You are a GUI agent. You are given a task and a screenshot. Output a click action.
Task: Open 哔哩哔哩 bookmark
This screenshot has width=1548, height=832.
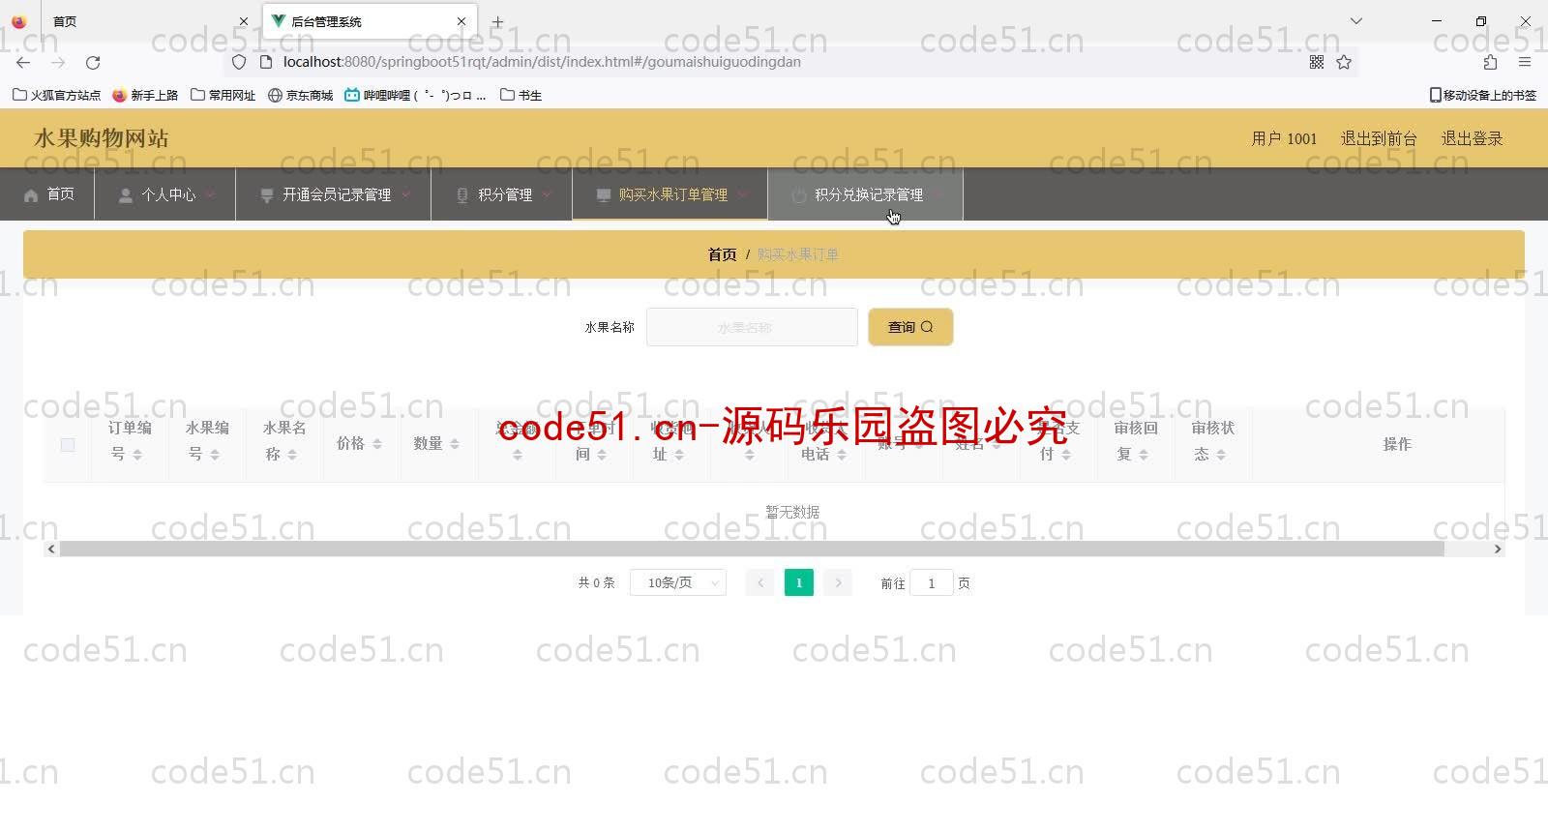tap(416, 95)
